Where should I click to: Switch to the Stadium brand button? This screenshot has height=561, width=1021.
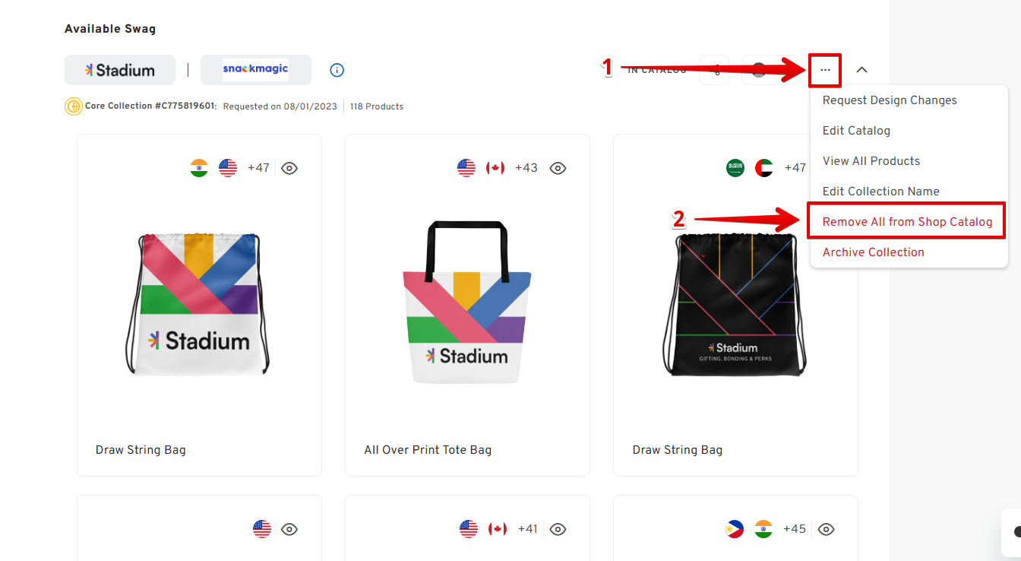tap(120, 70)
